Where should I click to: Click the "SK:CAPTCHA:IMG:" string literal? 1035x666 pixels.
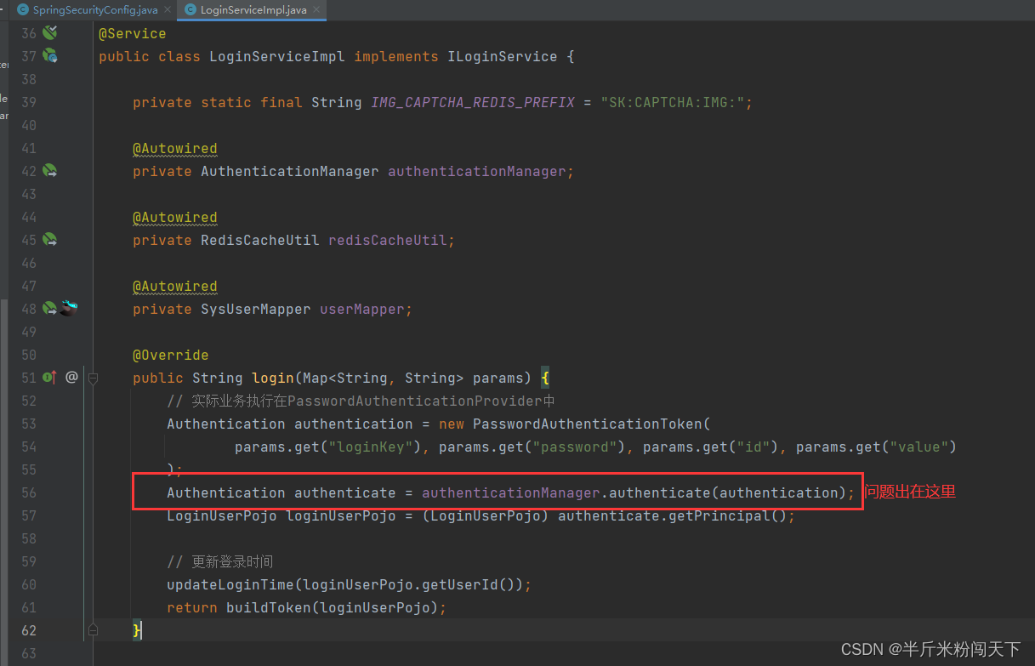point(673,102)
